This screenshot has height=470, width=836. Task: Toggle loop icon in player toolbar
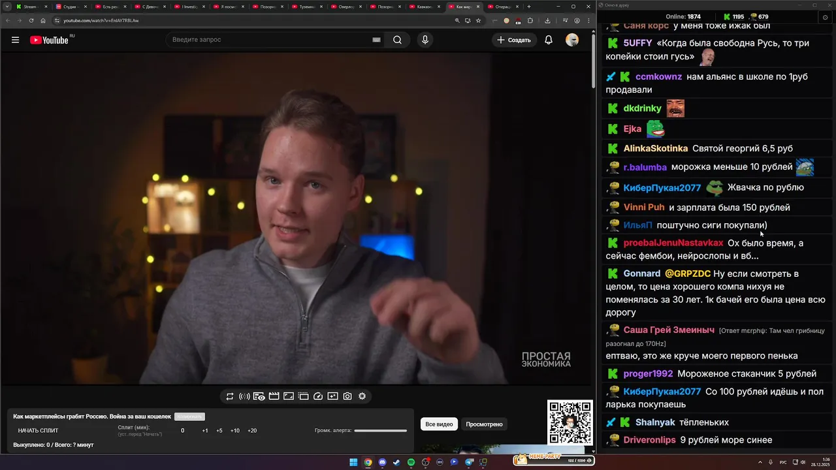point(230,396)
